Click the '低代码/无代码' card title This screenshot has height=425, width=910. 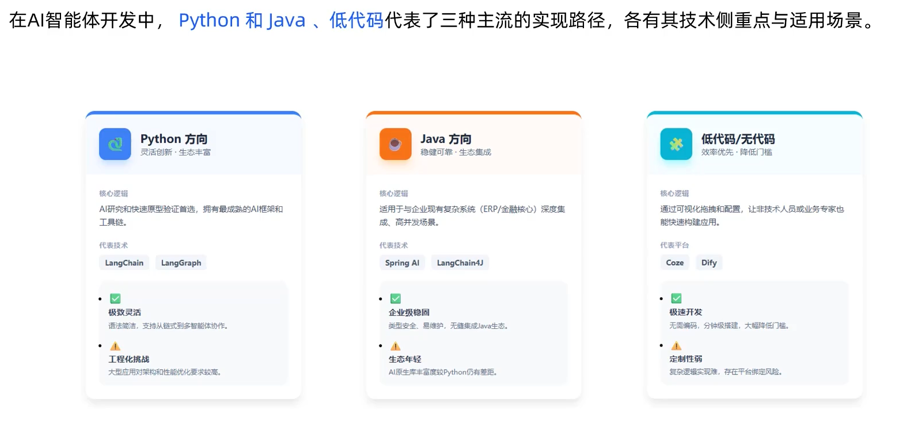point(738,139)
